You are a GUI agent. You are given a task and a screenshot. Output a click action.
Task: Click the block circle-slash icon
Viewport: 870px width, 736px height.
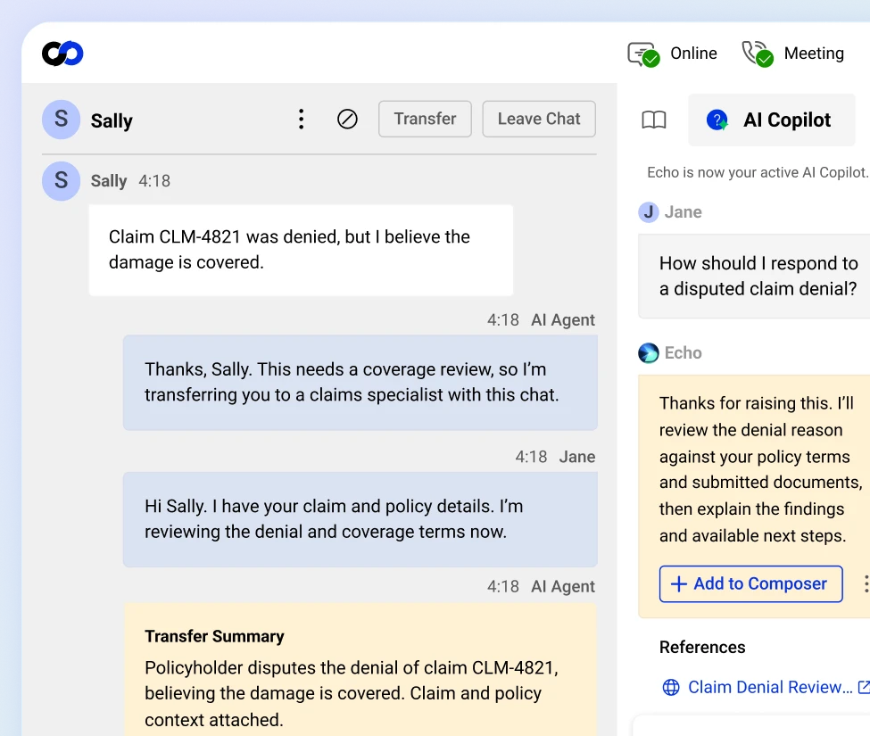(x=347, y=120)
